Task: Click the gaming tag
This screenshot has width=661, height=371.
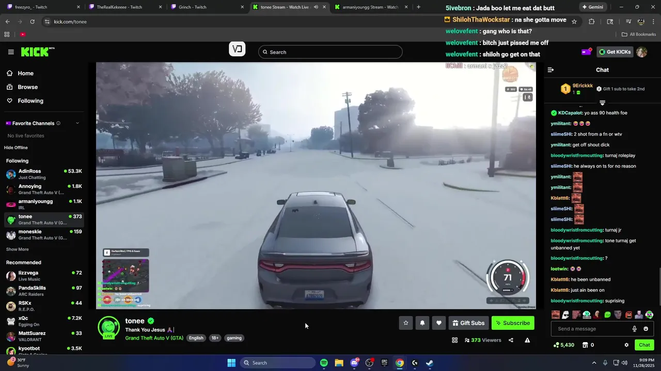Action: (x=234, y=338)
